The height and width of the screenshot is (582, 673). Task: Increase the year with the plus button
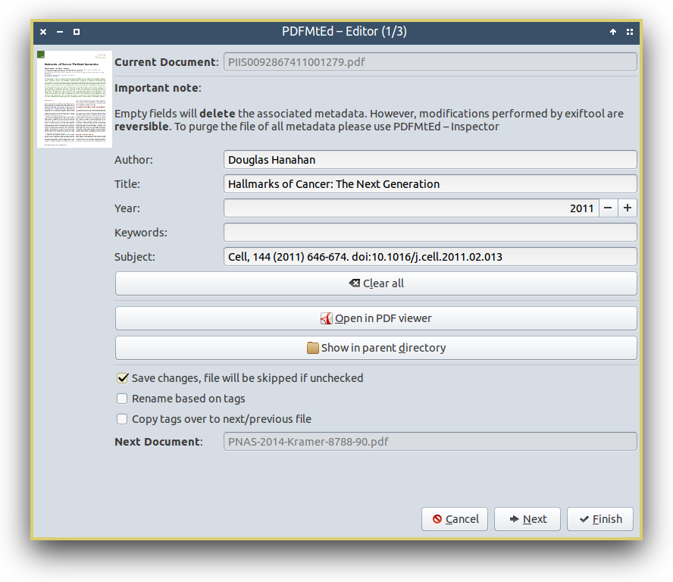[628, 208]
